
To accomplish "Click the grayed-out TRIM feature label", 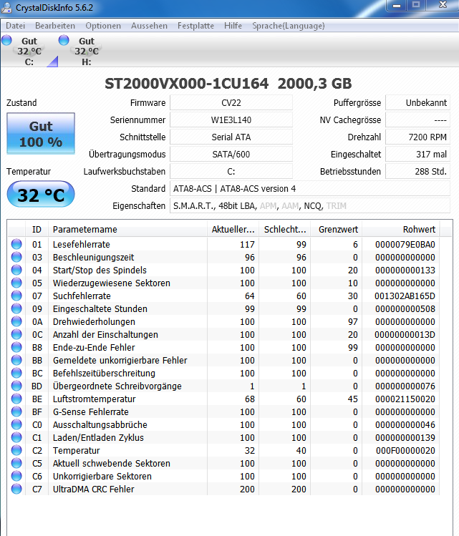I will [x=337, y=206].
